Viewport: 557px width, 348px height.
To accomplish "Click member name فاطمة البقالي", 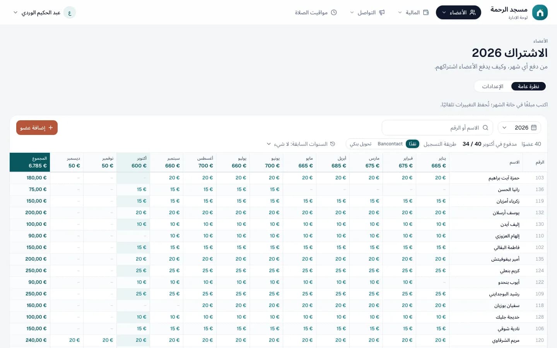I will [x=507, y=247].
